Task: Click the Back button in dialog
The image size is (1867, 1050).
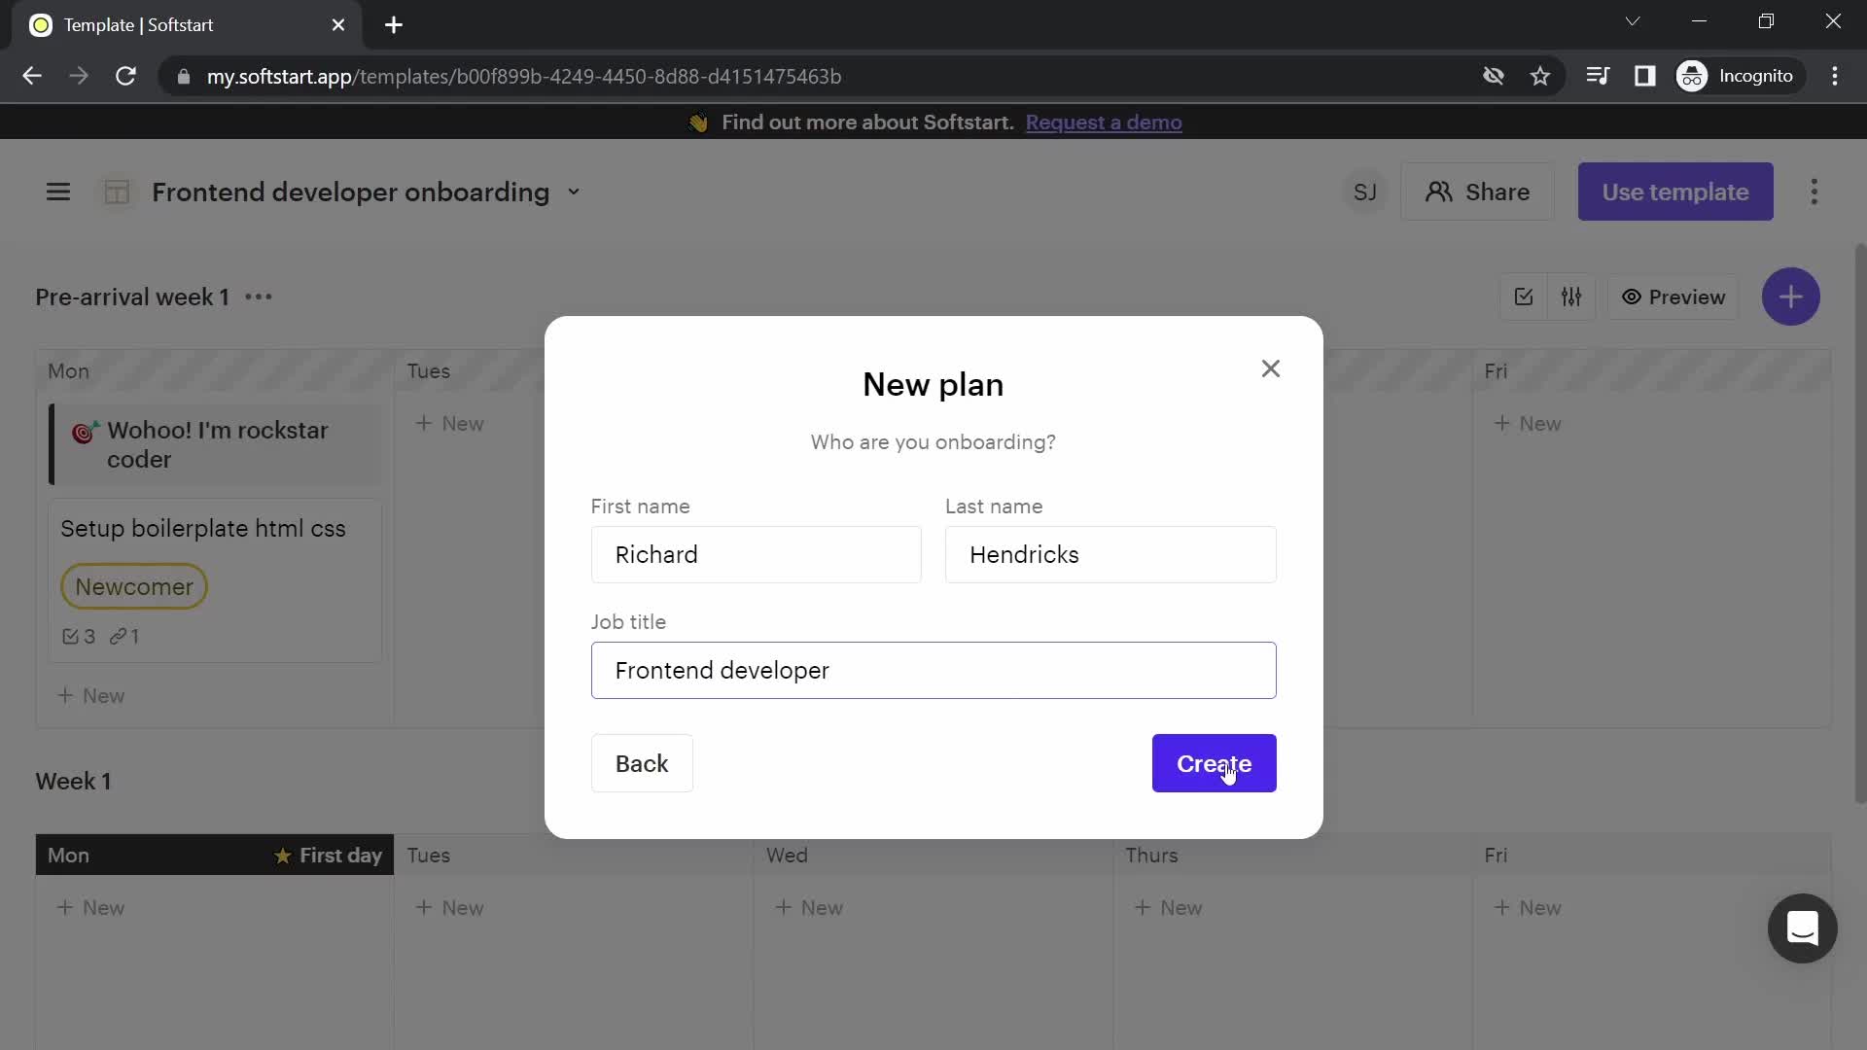Action: 641,763
